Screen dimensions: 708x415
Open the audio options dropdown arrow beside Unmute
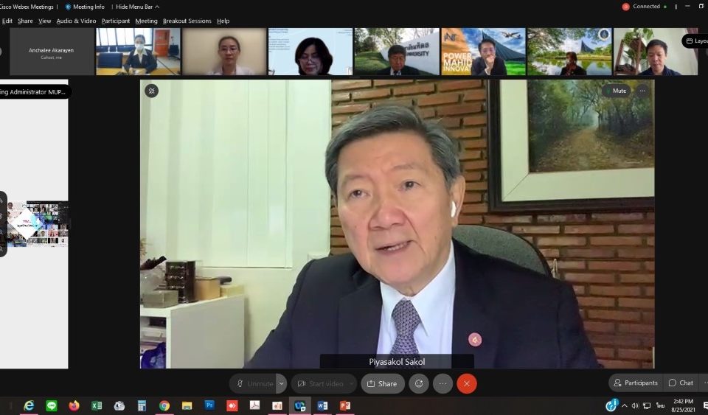coord(281,383)
